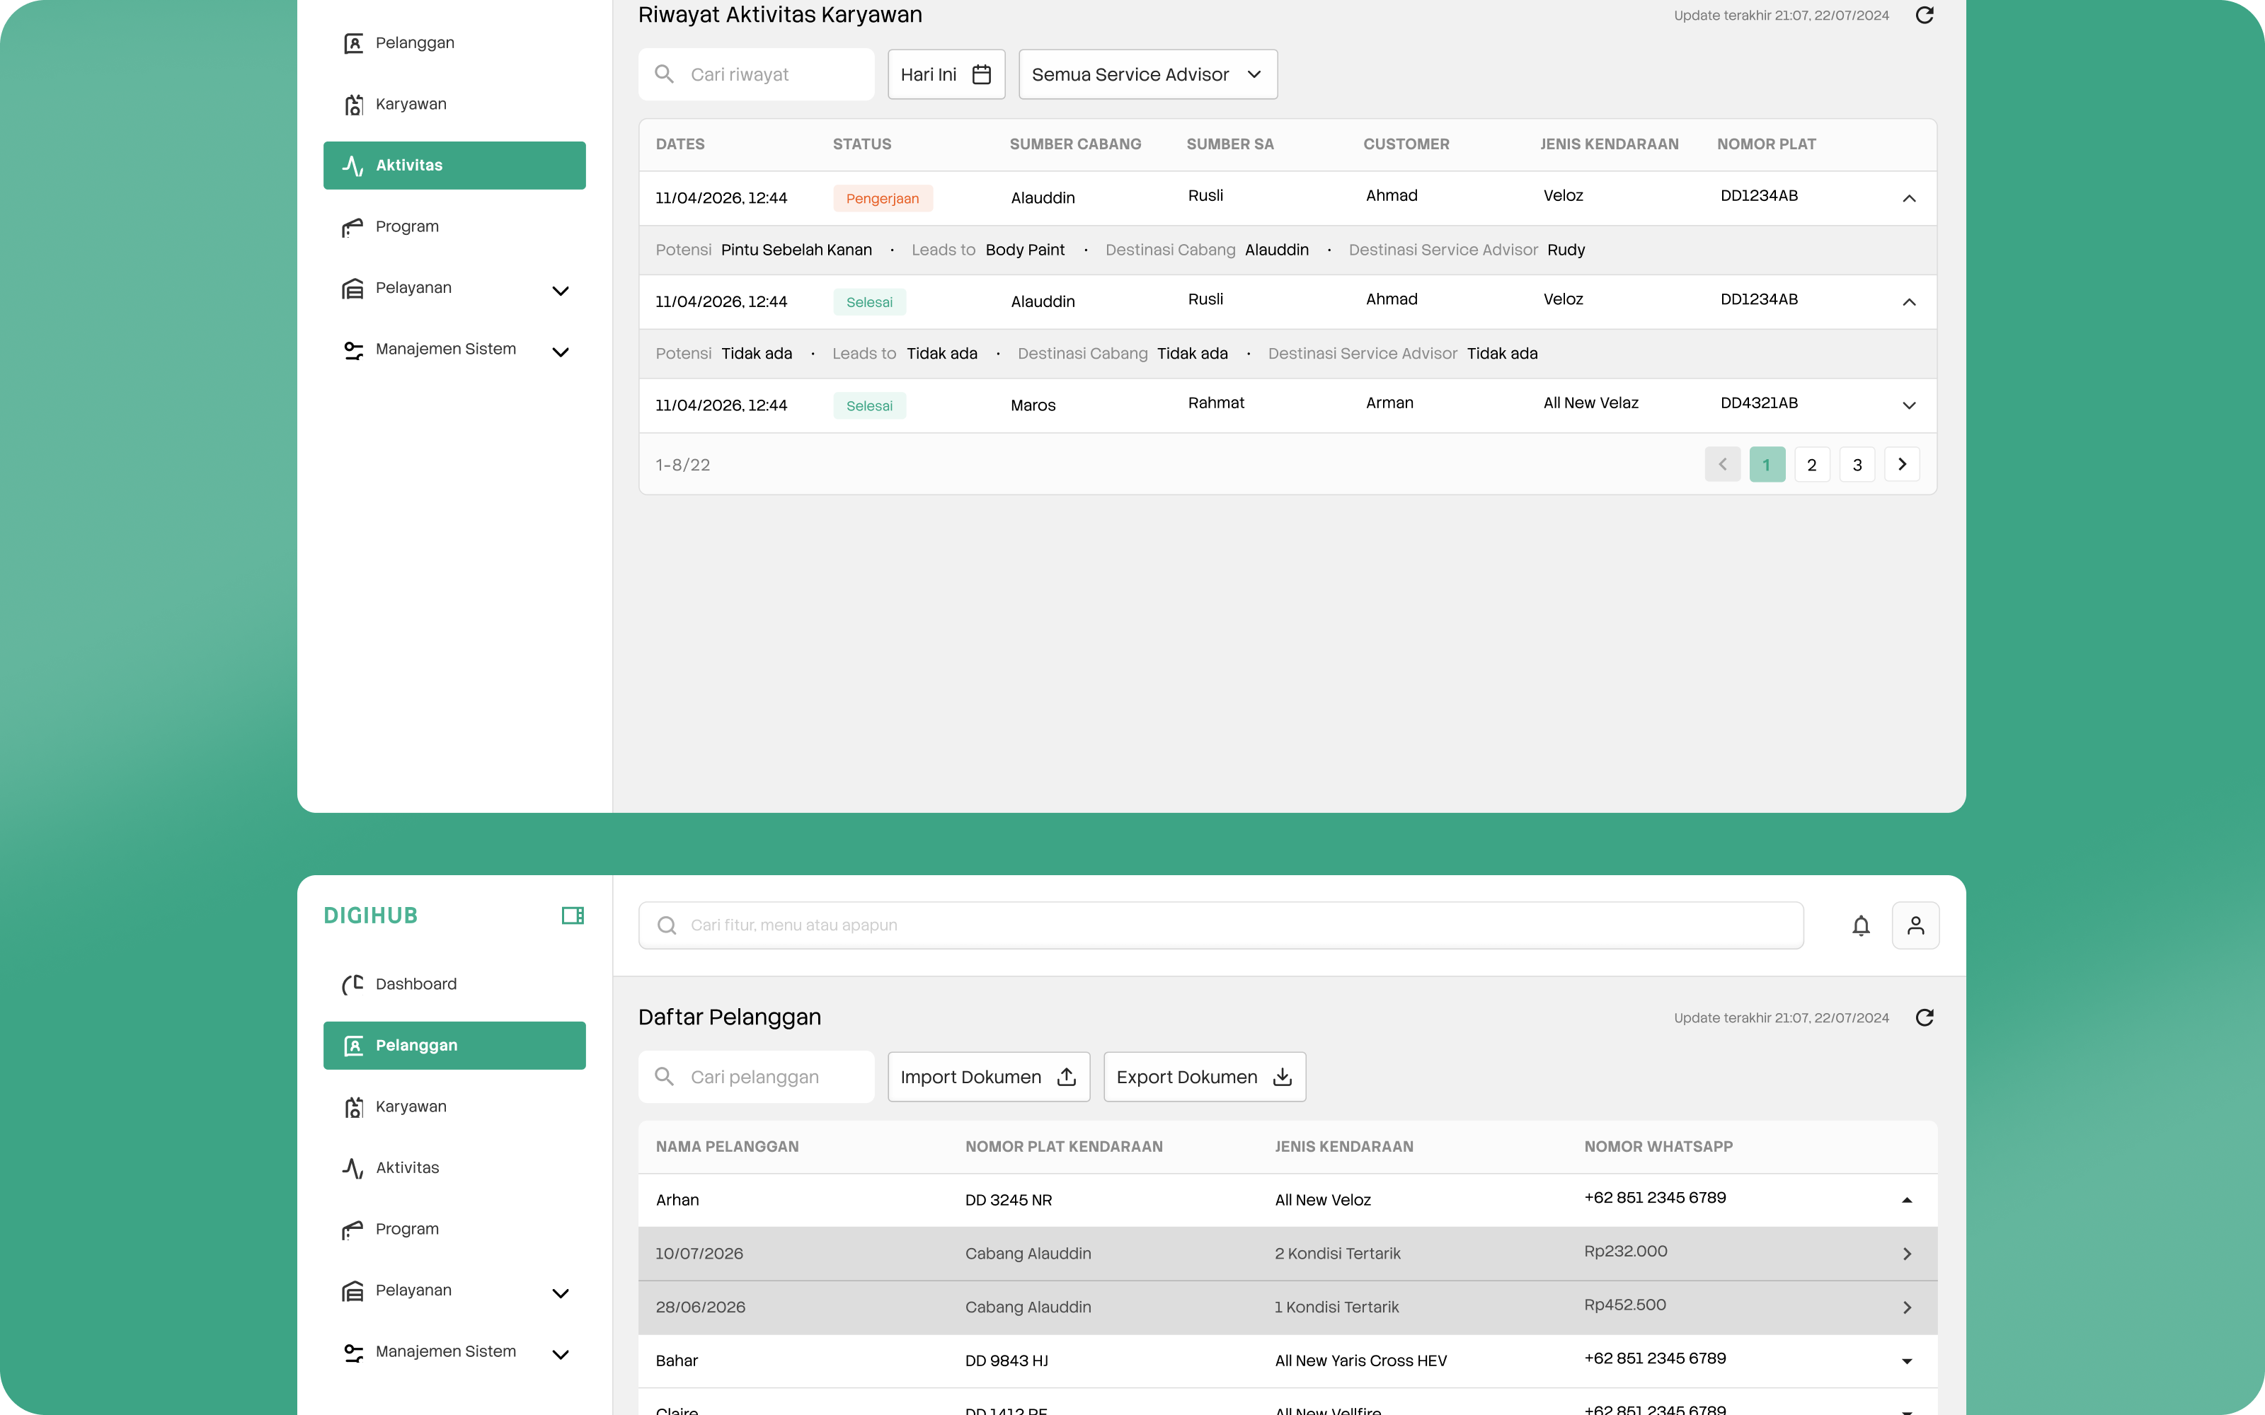Click the Pengerjaan status badge
2265x1415 pixels.
pos(883,198)
